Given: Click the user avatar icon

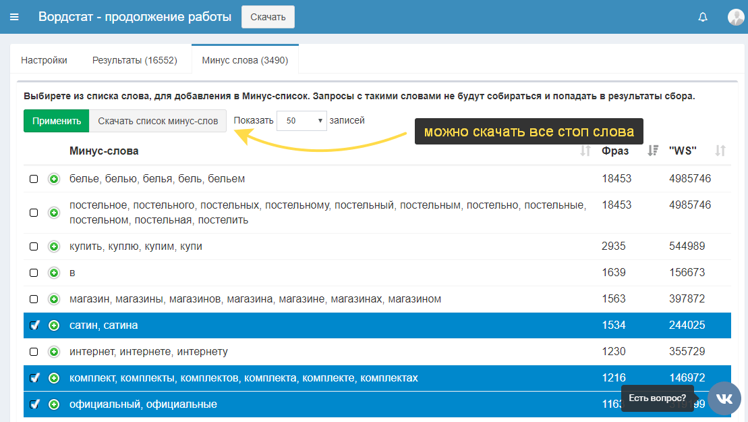Looking at the screenshot, I should tap(735, 17).
